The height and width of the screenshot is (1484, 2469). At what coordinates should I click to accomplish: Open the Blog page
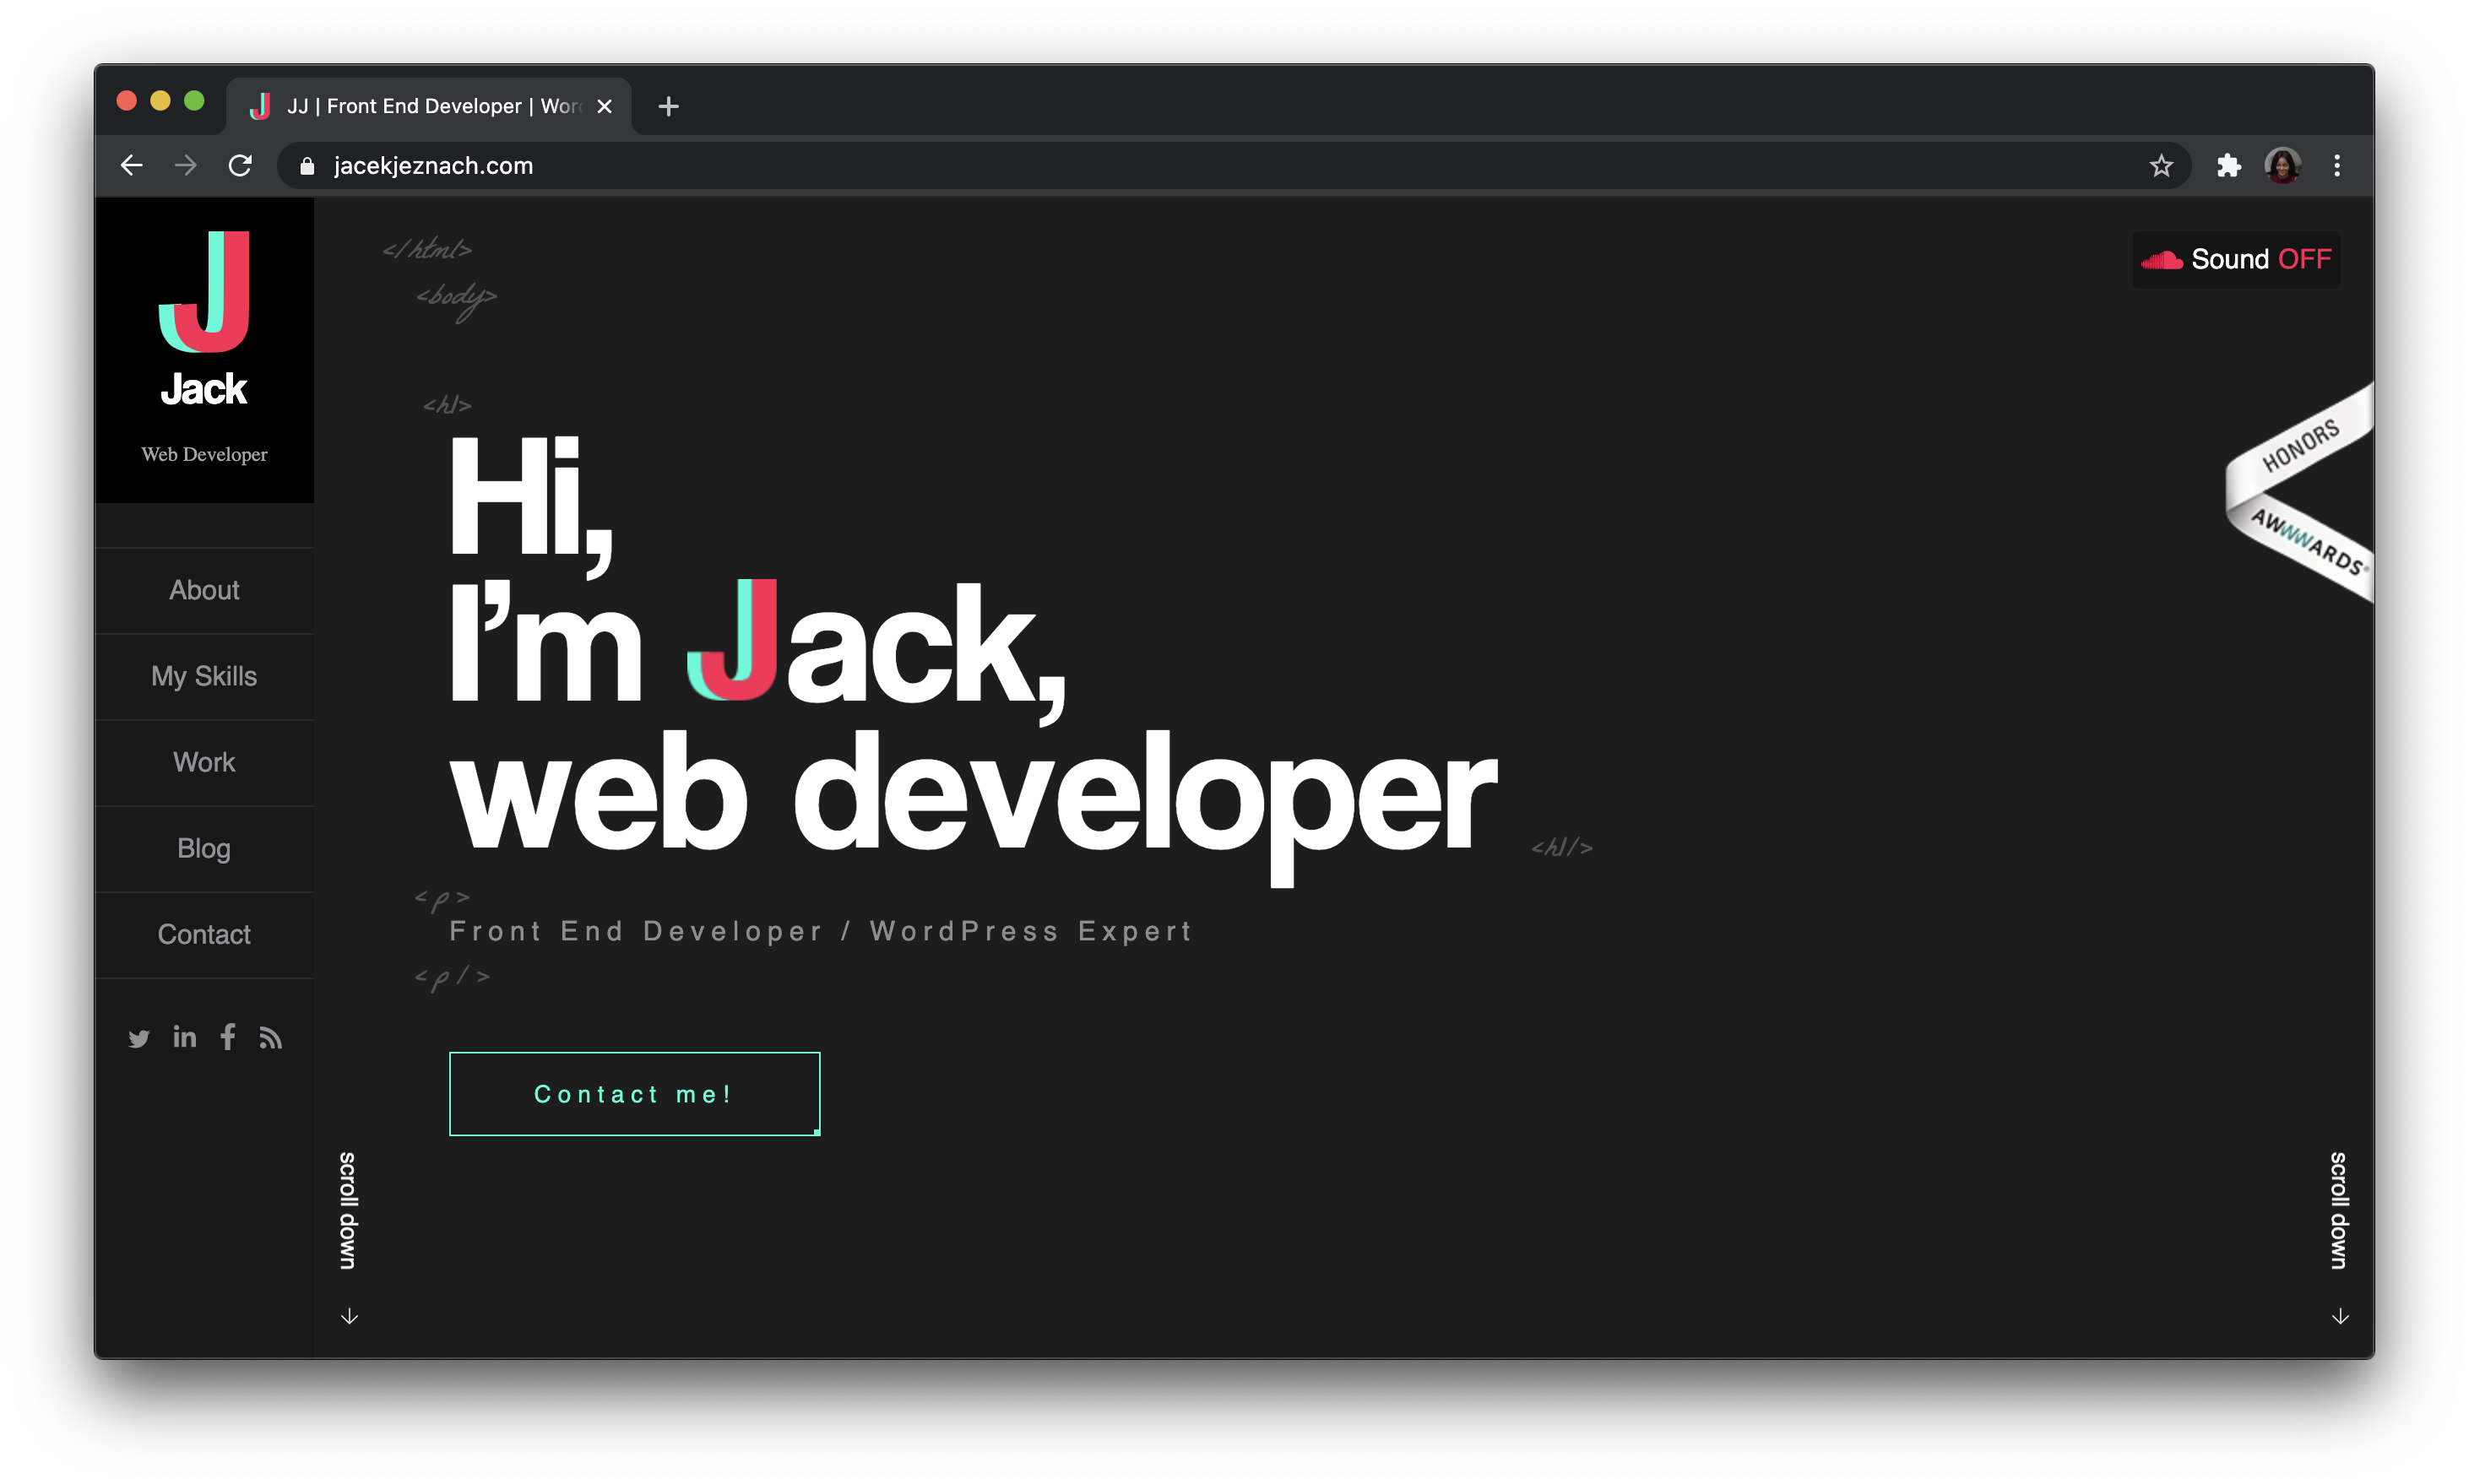coord(204,848)
